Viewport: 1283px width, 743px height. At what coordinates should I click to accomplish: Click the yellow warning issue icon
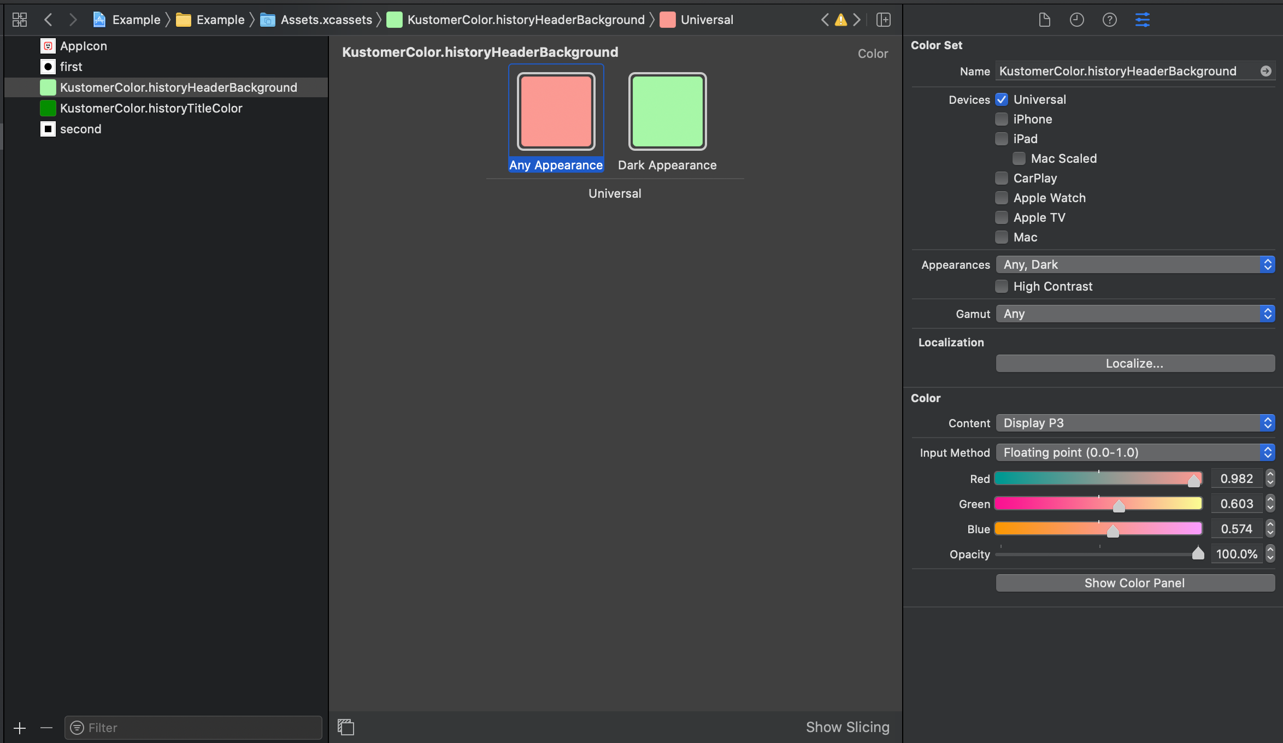[841, 20]
